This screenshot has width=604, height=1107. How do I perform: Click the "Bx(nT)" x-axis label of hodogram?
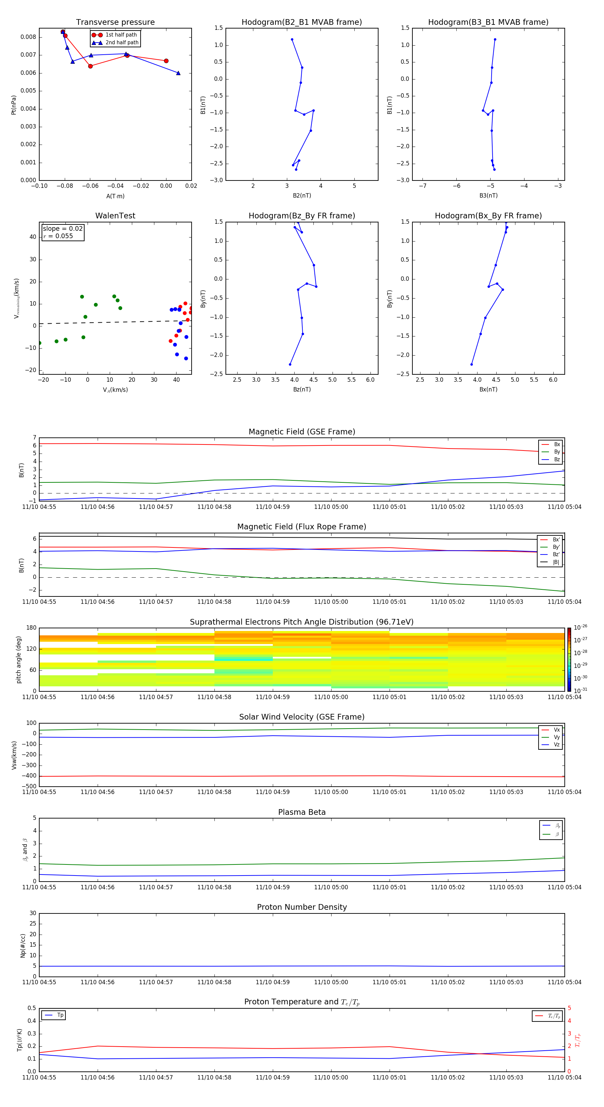(x=488, y=389)
